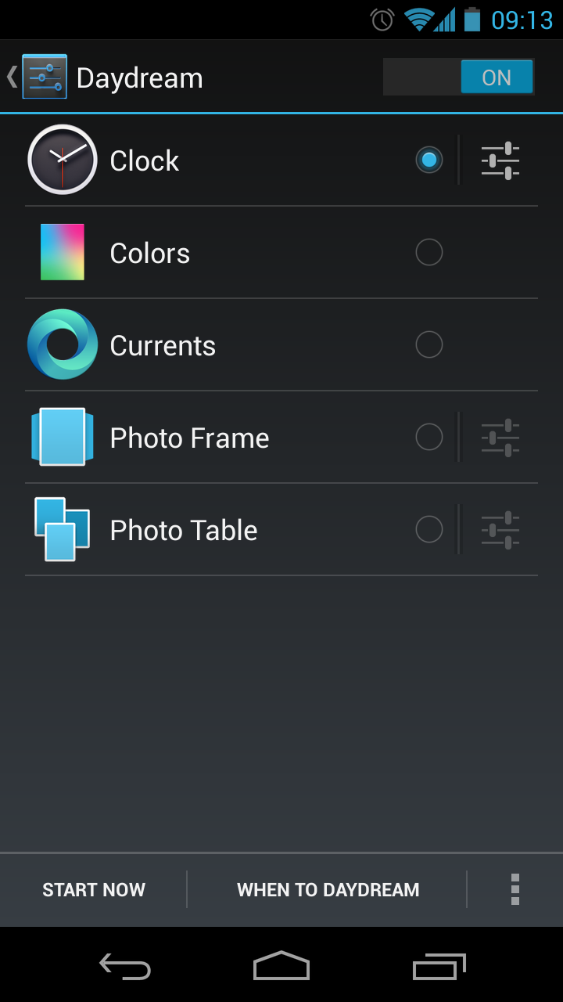The width and height of the screenshot is (563, 1002).
Task: Open the Recent Apps navigation button
Action: click(x=439, y=967)
